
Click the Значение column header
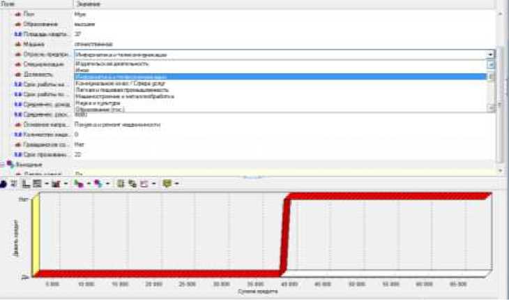284,4
